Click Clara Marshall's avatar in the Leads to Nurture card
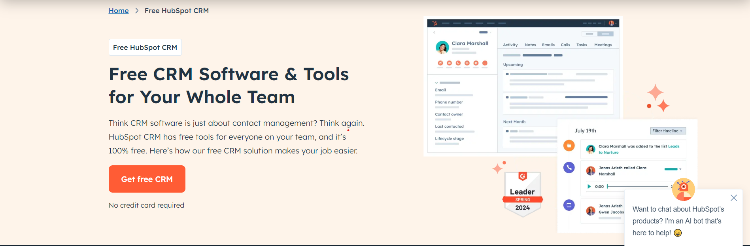Image resolution: width=750 pixels, height=246 pixels. coord(591,149)
